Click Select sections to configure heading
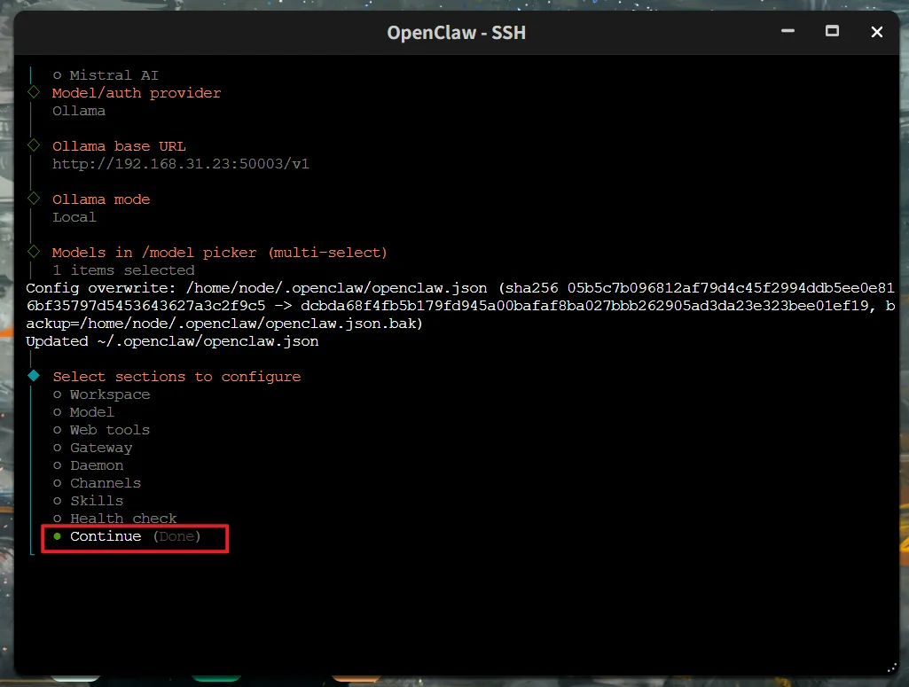The height and width of the screenshot is (687, 909). 176,377
